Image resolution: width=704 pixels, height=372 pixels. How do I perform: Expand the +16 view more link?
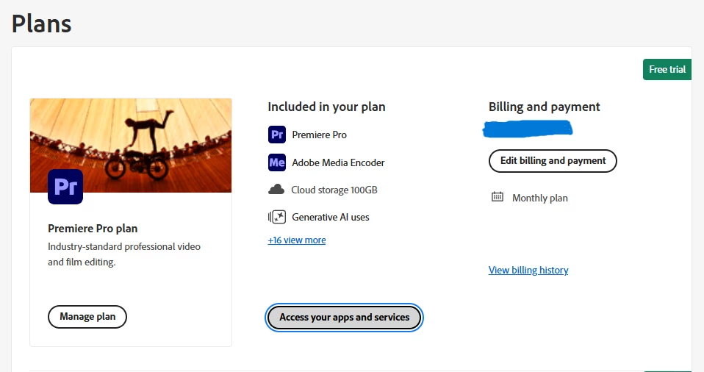(x=297, y=240)
